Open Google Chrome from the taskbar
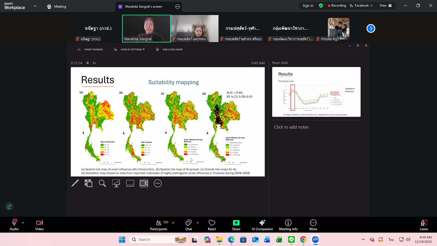Image resolution: width=437 pixels, height=246 pixels. tap(303, 240)
